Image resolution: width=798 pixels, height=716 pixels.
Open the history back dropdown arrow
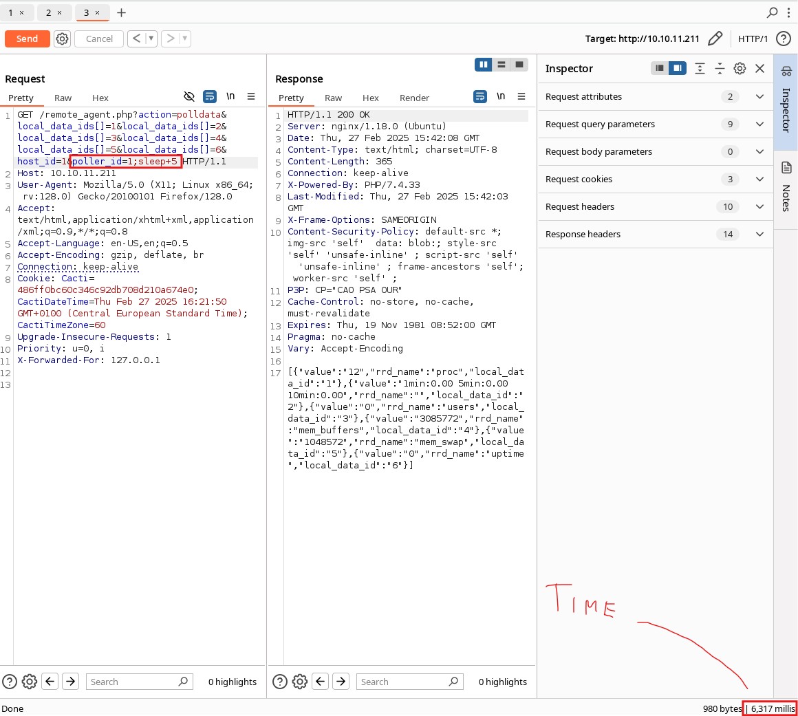click(x=151, y=39)
